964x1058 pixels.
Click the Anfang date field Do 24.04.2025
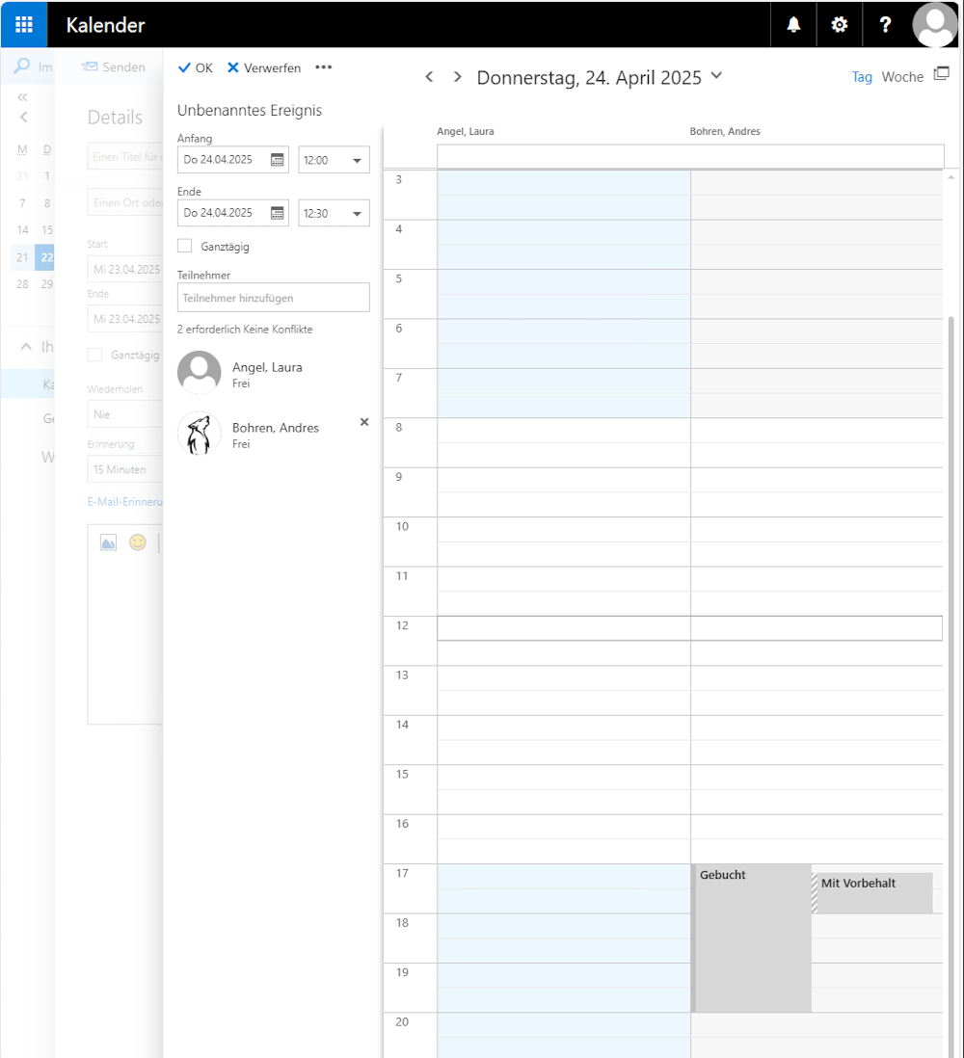(x=233, y=160)
